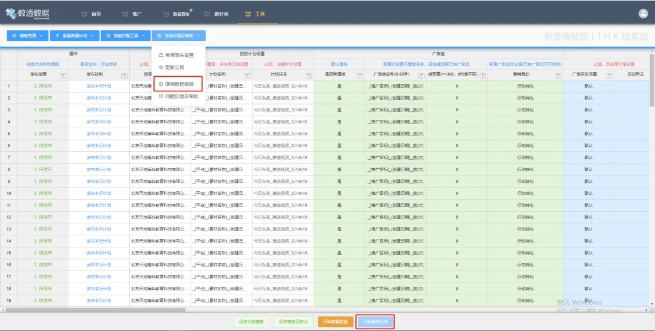Click the upload icon in row 9 待发布

click(x=35, y=182)
